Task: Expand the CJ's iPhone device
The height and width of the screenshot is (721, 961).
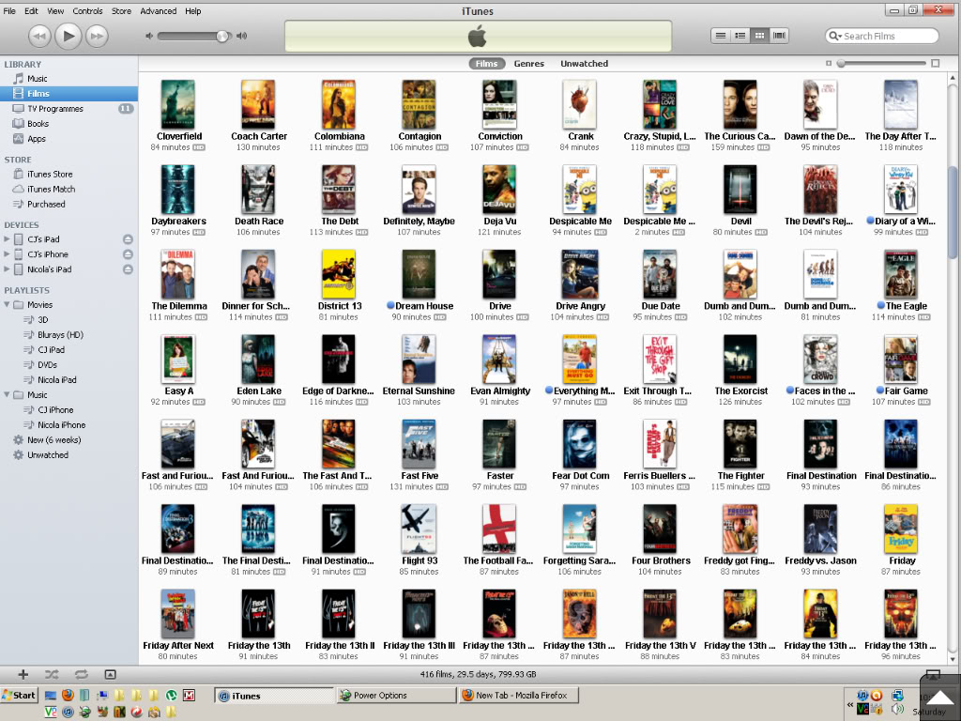Action: point(8,254)
